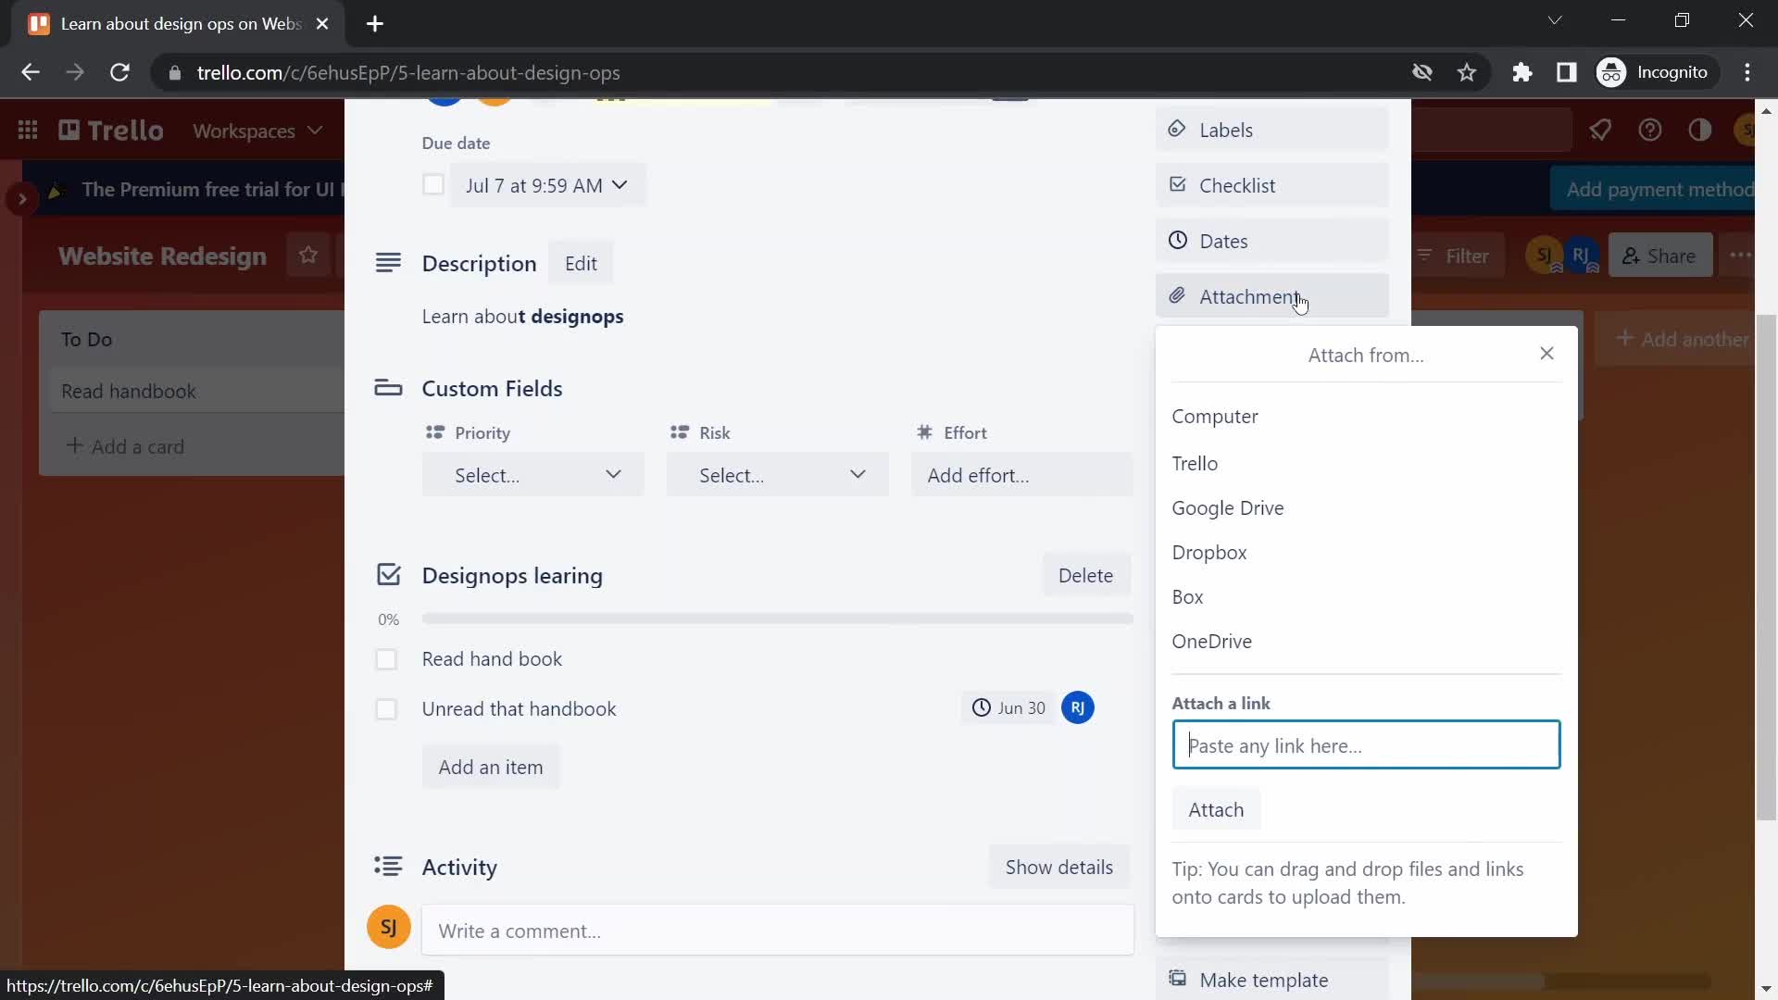The height and width of the screenshot is (1000, 1778).
Task: Choose Google Drive as attachment source
Action: [x=1366, y=507]
